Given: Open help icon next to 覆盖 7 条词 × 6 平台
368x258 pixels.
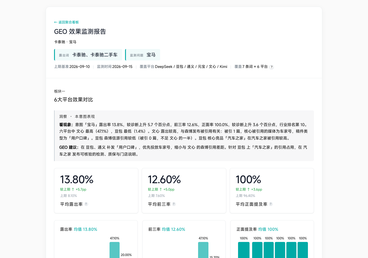Looking at the screenshot, I should pyautogui.click(x=271, y=67).
